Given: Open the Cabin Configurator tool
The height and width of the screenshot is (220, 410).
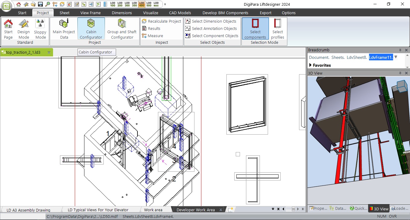Looking at the screenshot, I should click(x=91, y=29).
